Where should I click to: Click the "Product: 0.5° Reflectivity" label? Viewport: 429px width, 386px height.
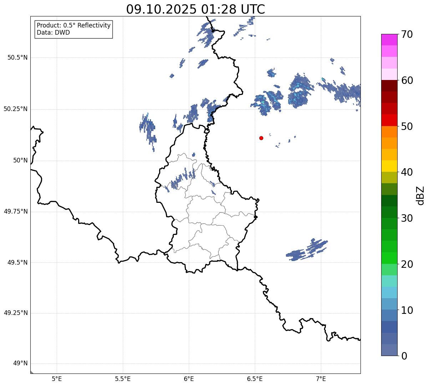pos(74,26)
